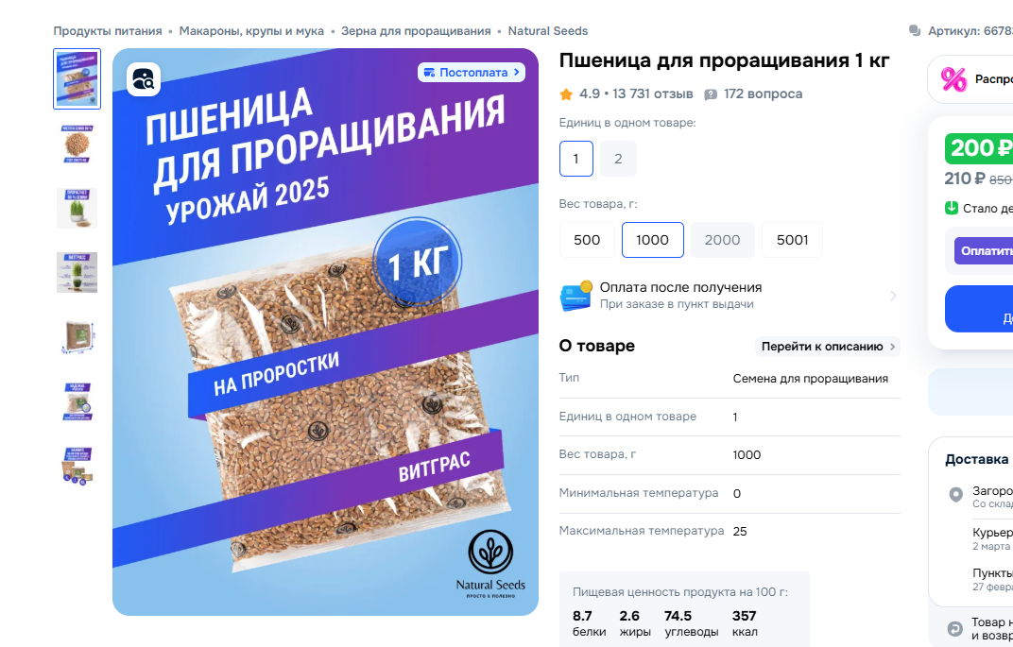This screenshot has height=647, width=1013.
Task: Open the Natural Seeds brand link
Action: point(547,31)
